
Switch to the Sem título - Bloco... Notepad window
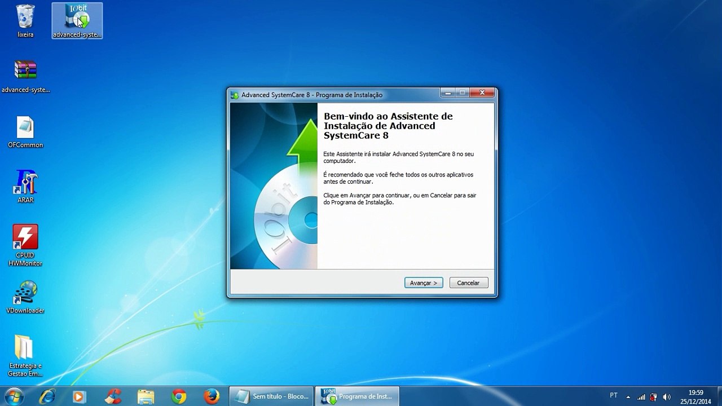pyautogui.click(x=271, y=396)
